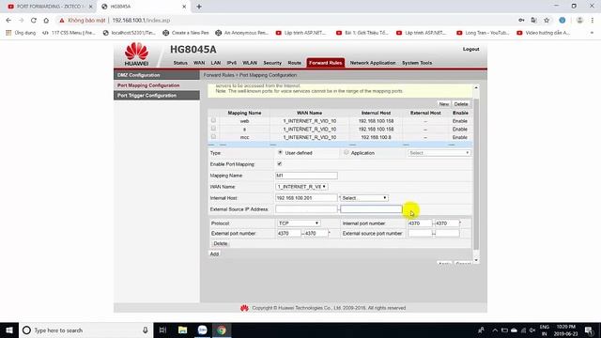Click the translate page icon
Screen dimensions: 601x338
534,21
